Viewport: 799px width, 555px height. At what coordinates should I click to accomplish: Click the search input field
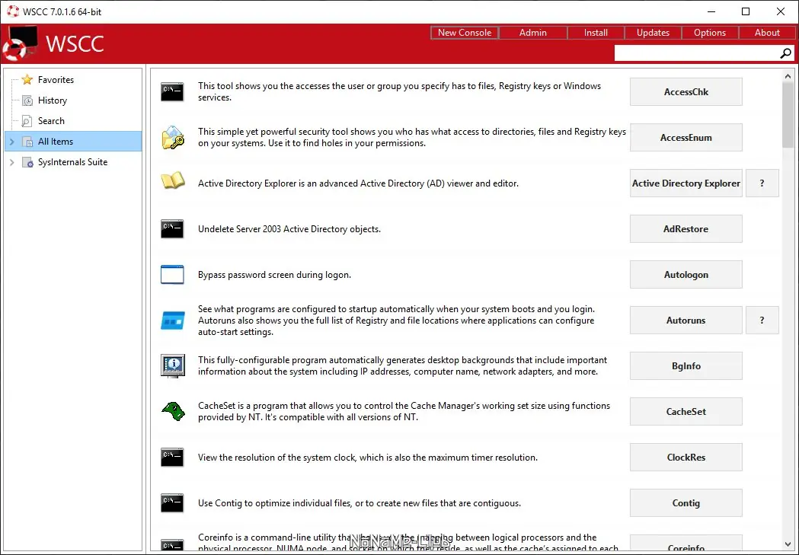(x=697, y=53)
